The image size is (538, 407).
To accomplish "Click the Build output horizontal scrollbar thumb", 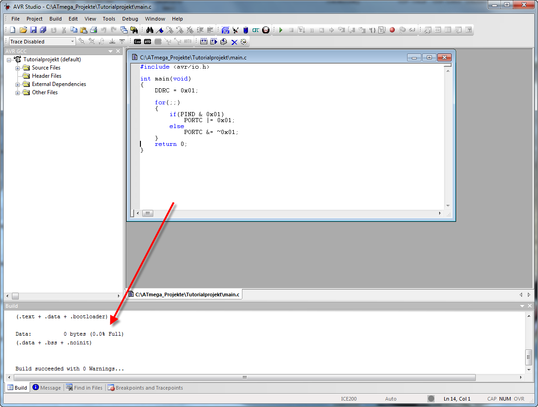I will pyautogui.click(x=245, y=378).
